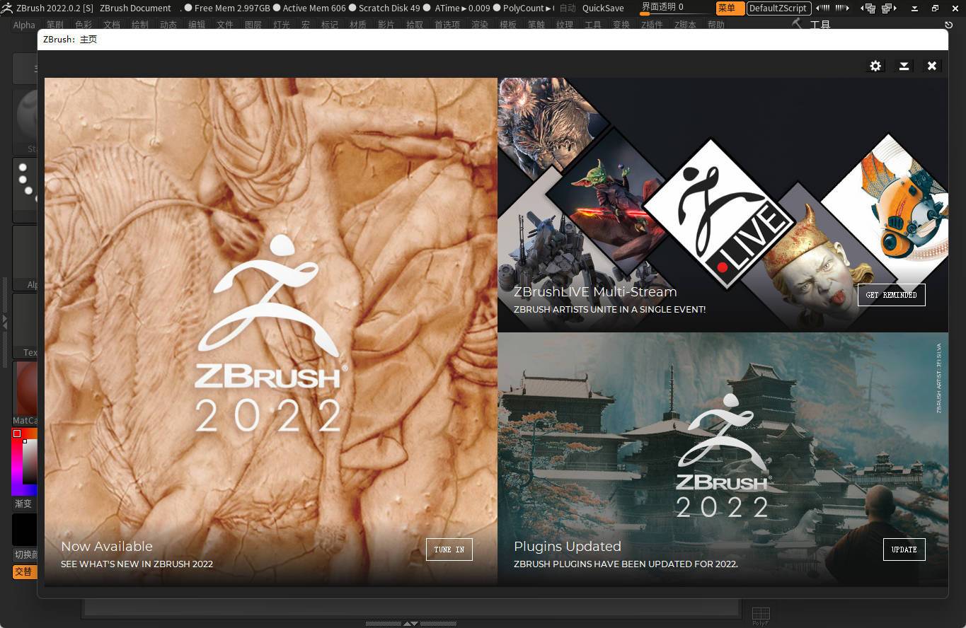Image resolution: width=966 pixels, height=628 pixels.
Task: Open the 图层 menu
Action: coord(253,25)
